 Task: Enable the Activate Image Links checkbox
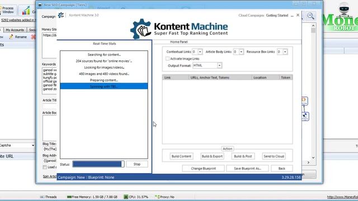pos(167,59)
